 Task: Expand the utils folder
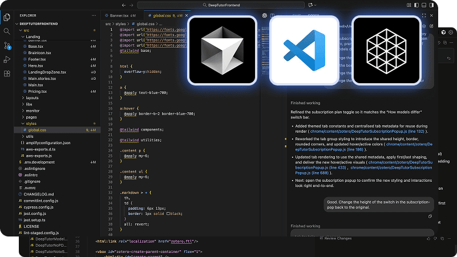(x=23, y=136)
